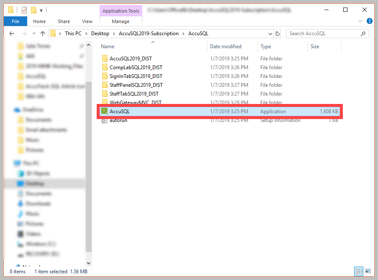Open the Manage tab under Application Tools

pyautogui.click(x=121, y=21)
